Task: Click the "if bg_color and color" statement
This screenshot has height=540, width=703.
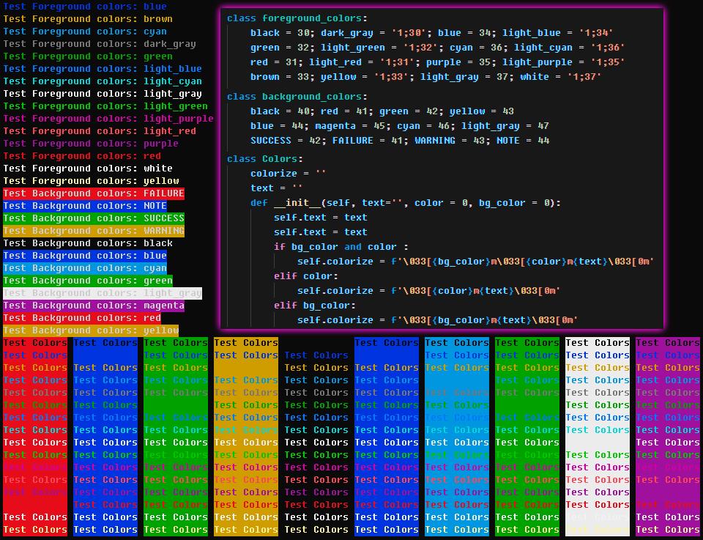Action: [x=341, y=247]
